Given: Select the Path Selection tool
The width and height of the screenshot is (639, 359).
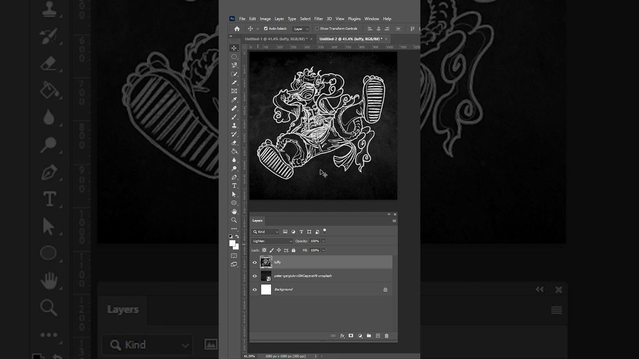Looking at the screenshot, I should point(234,194).
